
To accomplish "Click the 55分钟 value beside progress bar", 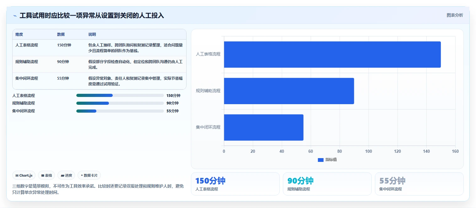I will coord(172,111).
